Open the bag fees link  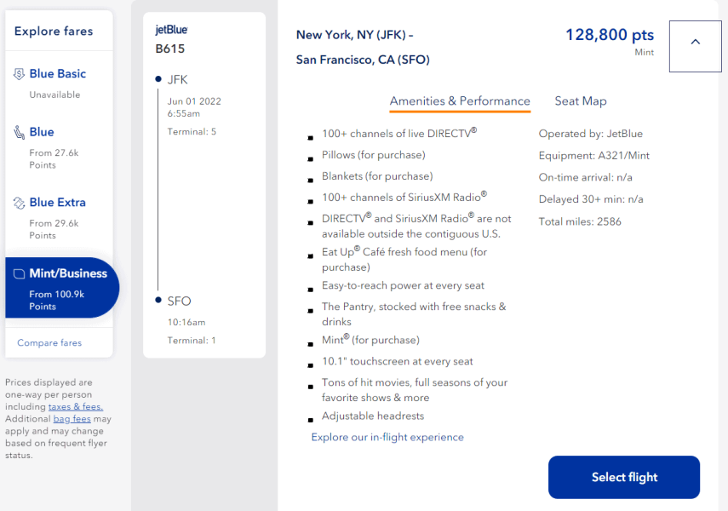point(72,418)
